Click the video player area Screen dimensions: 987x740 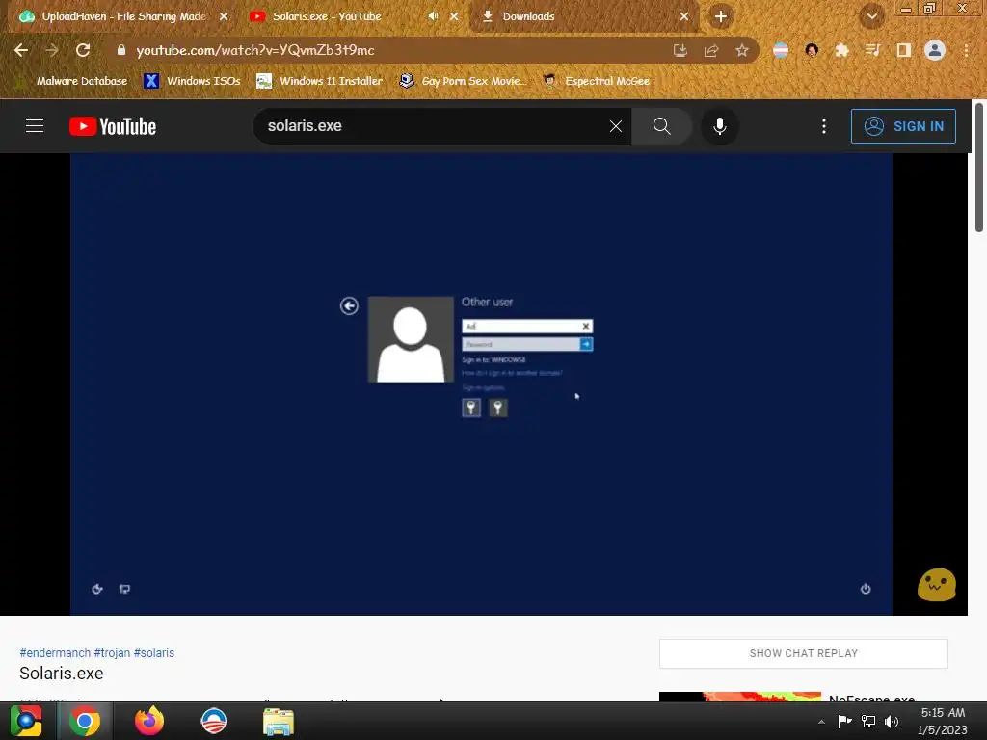click(481, 383)
